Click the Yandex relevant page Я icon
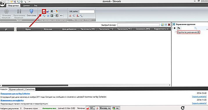The image size is (208, 110). tap(70, 16)
